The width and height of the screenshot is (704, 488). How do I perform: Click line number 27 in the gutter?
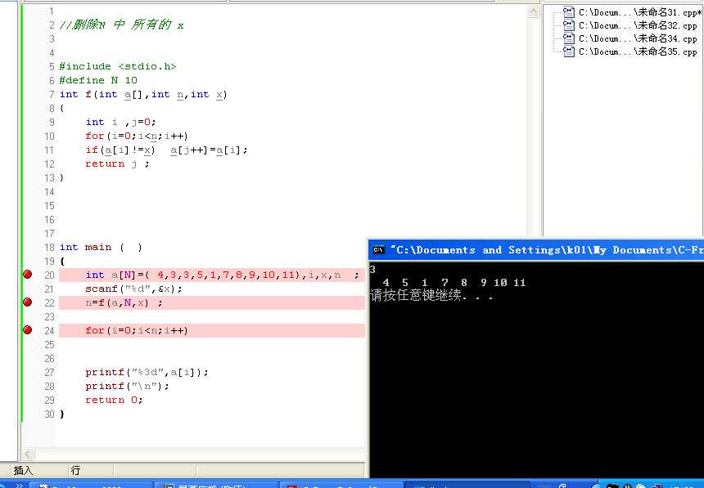(49, 372)
